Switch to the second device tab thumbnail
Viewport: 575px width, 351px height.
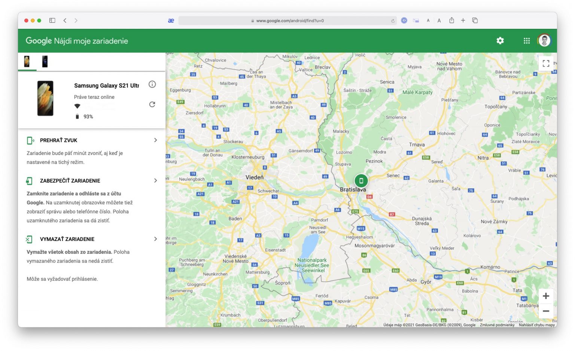(x=45, y=61)
